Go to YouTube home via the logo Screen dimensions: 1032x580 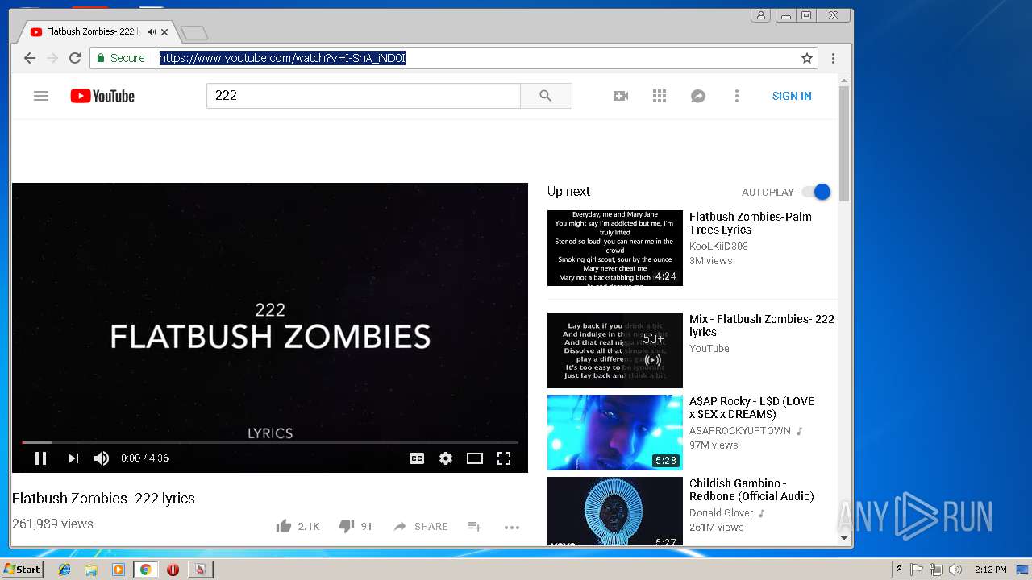click(102, 96)
